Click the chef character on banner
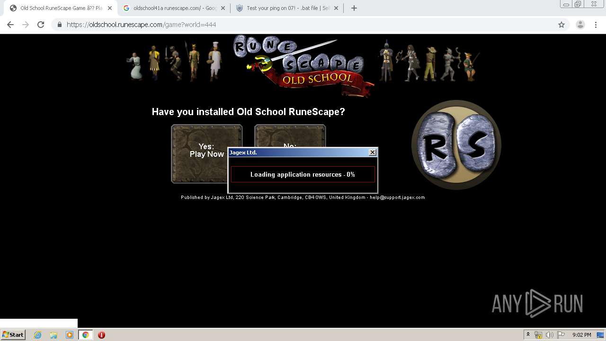 pos(215,61)
